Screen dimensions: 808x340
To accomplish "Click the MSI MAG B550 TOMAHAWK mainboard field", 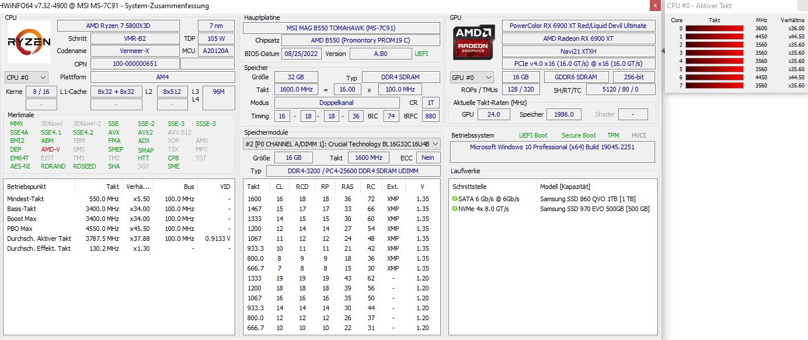I will pyautogui.click(x=342, y=28).
